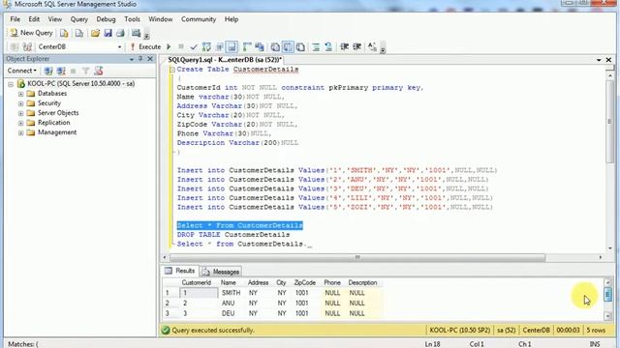The height and width of the screenshot is (348, 620).
Task: Open the File menu
Action: tap(15, 19)
